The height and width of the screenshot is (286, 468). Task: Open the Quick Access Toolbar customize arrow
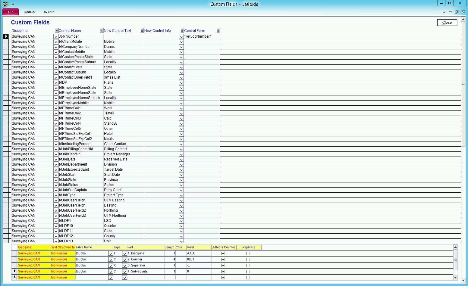(13, 5)
